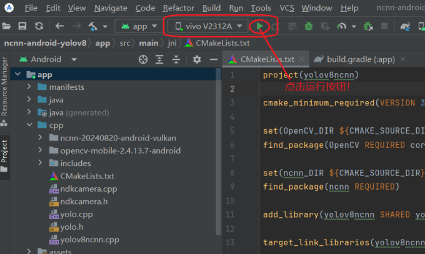Click the green Run app button

259,26
